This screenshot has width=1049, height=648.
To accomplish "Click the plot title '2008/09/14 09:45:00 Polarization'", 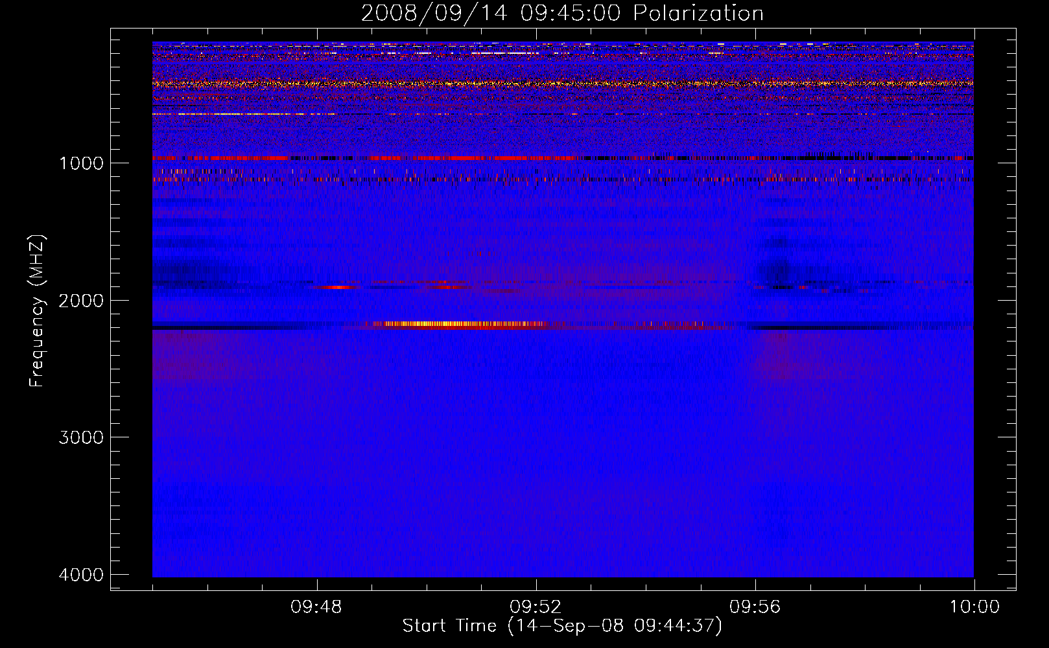I will coord(562,14).
